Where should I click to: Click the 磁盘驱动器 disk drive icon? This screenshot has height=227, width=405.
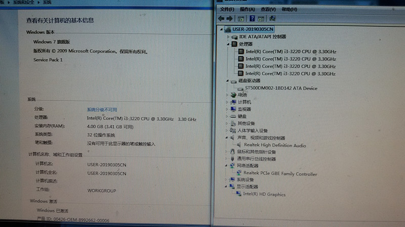(234, 81)
